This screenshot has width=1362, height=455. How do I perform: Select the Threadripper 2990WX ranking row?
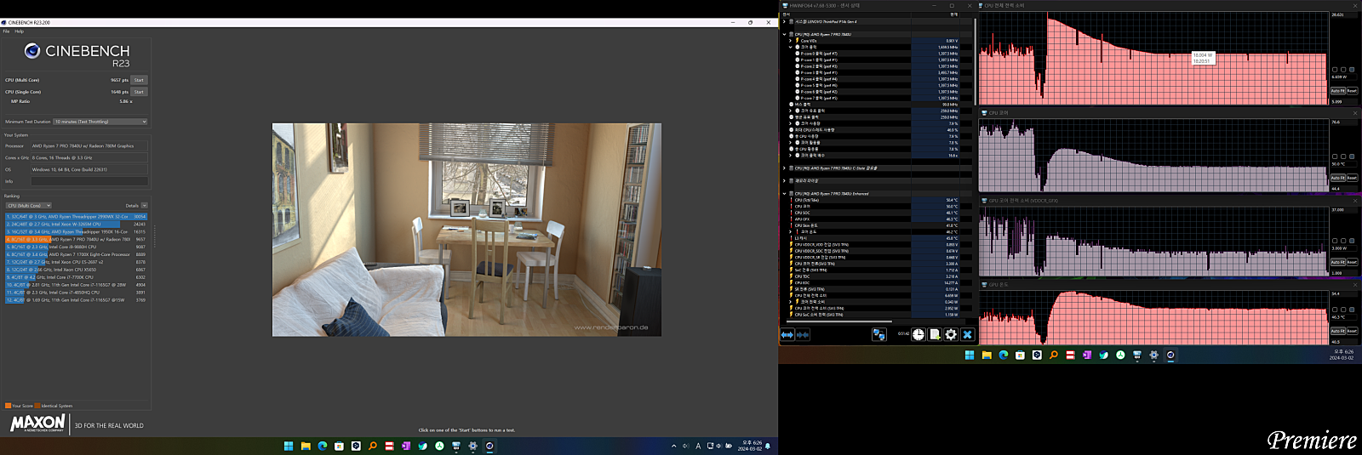tap(76, 217)
